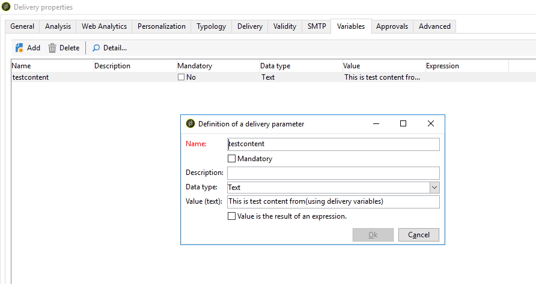Click the Name input field

333,144
